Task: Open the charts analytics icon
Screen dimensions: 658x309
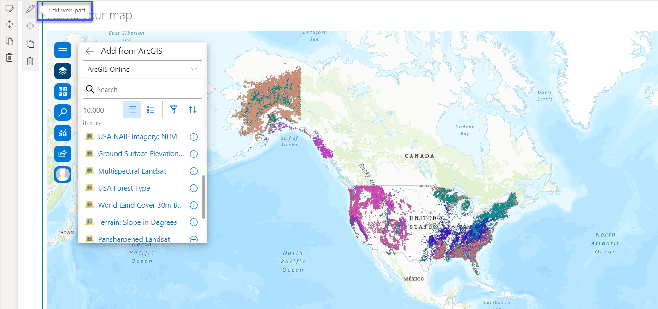Action: tap(63, 133)
